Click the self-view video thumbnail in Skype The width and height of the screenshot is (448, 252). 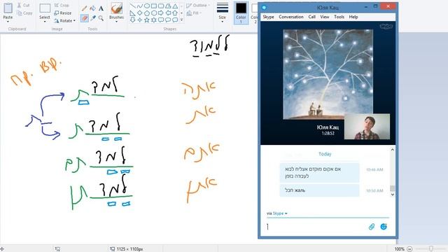point(367,127)
